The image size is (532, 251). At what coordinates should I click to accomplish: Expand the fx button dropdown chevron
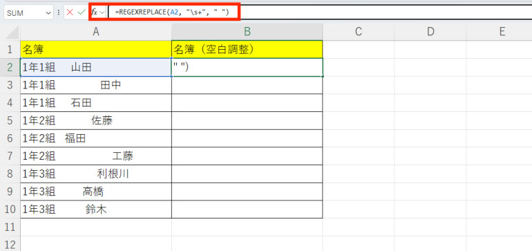[102, 13]
